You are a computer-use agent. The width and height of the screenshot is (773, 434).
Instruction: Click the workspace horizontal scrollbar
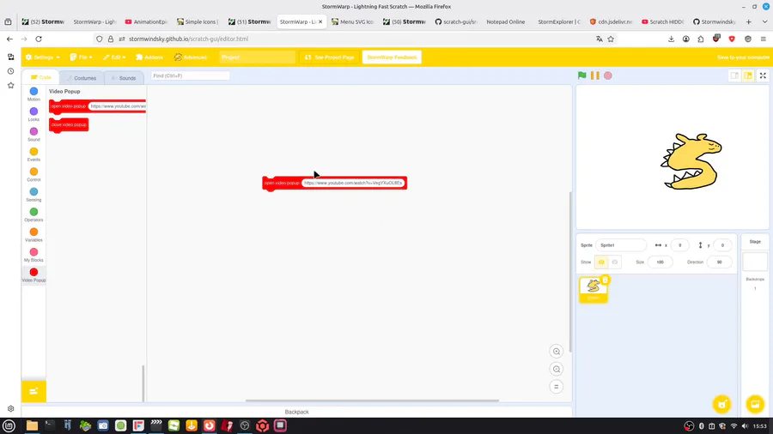[x=372, y=401]
